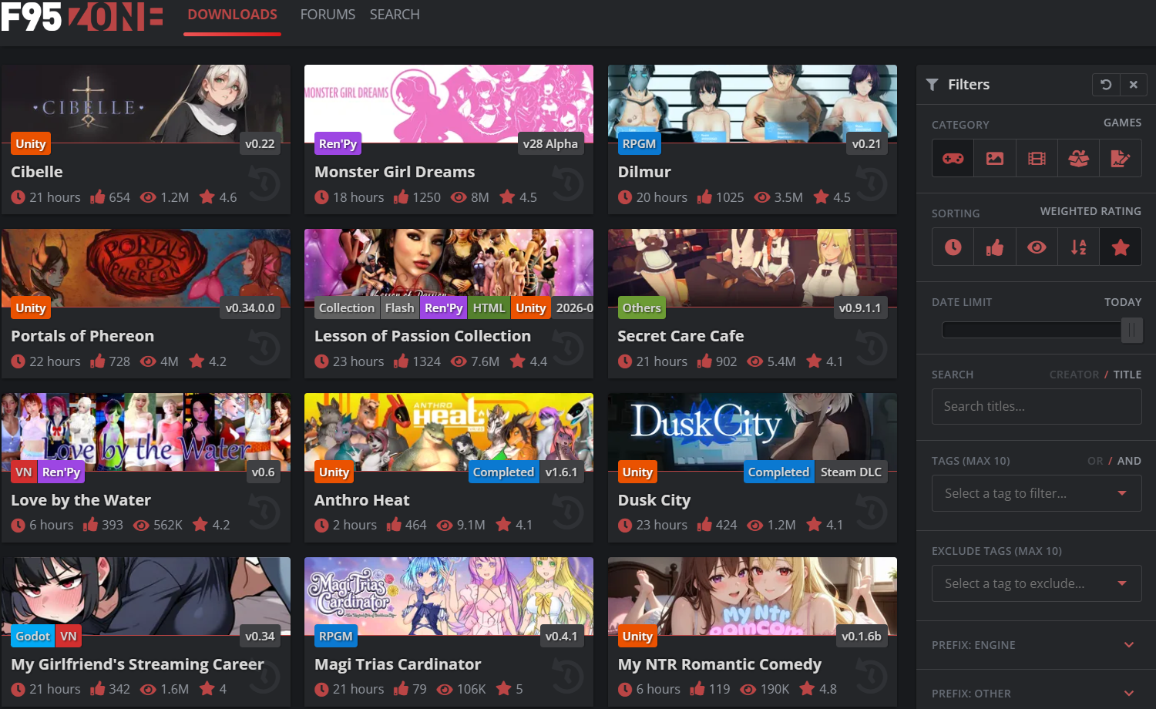
Task: Click the Completed label on Anthro Heat
Action: (x=503, y=472)
